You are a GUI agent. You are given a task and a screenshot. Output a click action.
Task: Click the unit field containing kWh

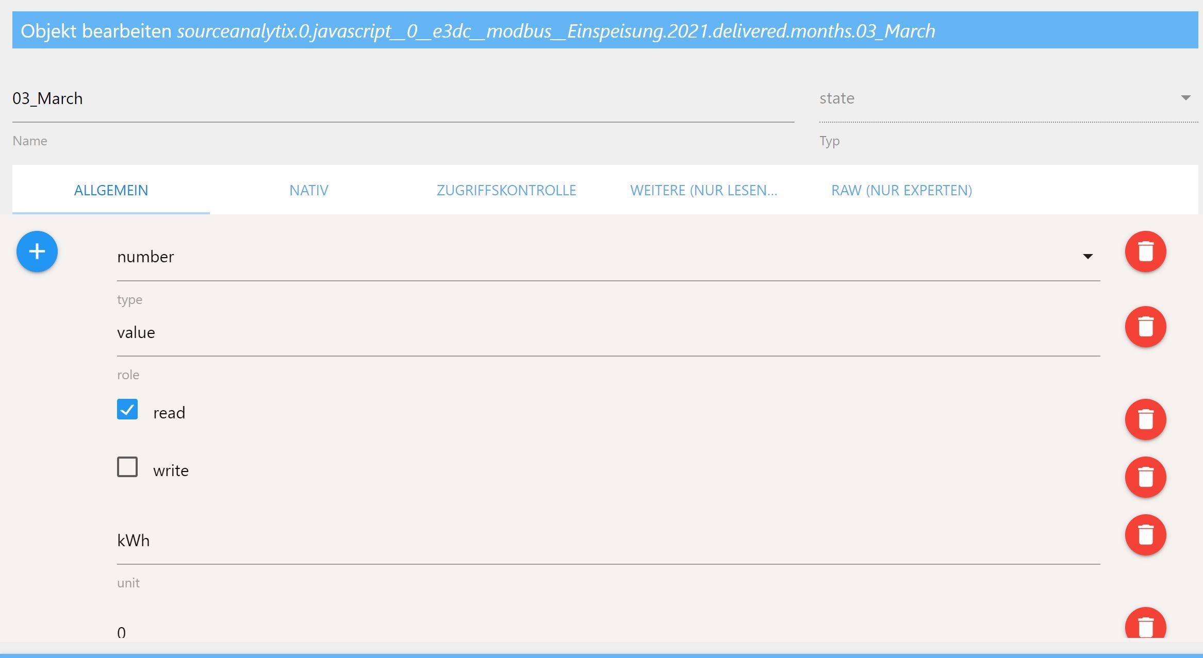click(607, 541)
